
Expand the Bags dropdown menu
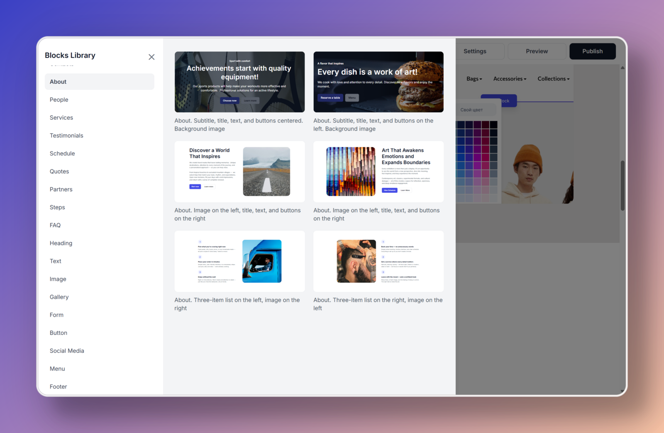(x=474, y=79)
